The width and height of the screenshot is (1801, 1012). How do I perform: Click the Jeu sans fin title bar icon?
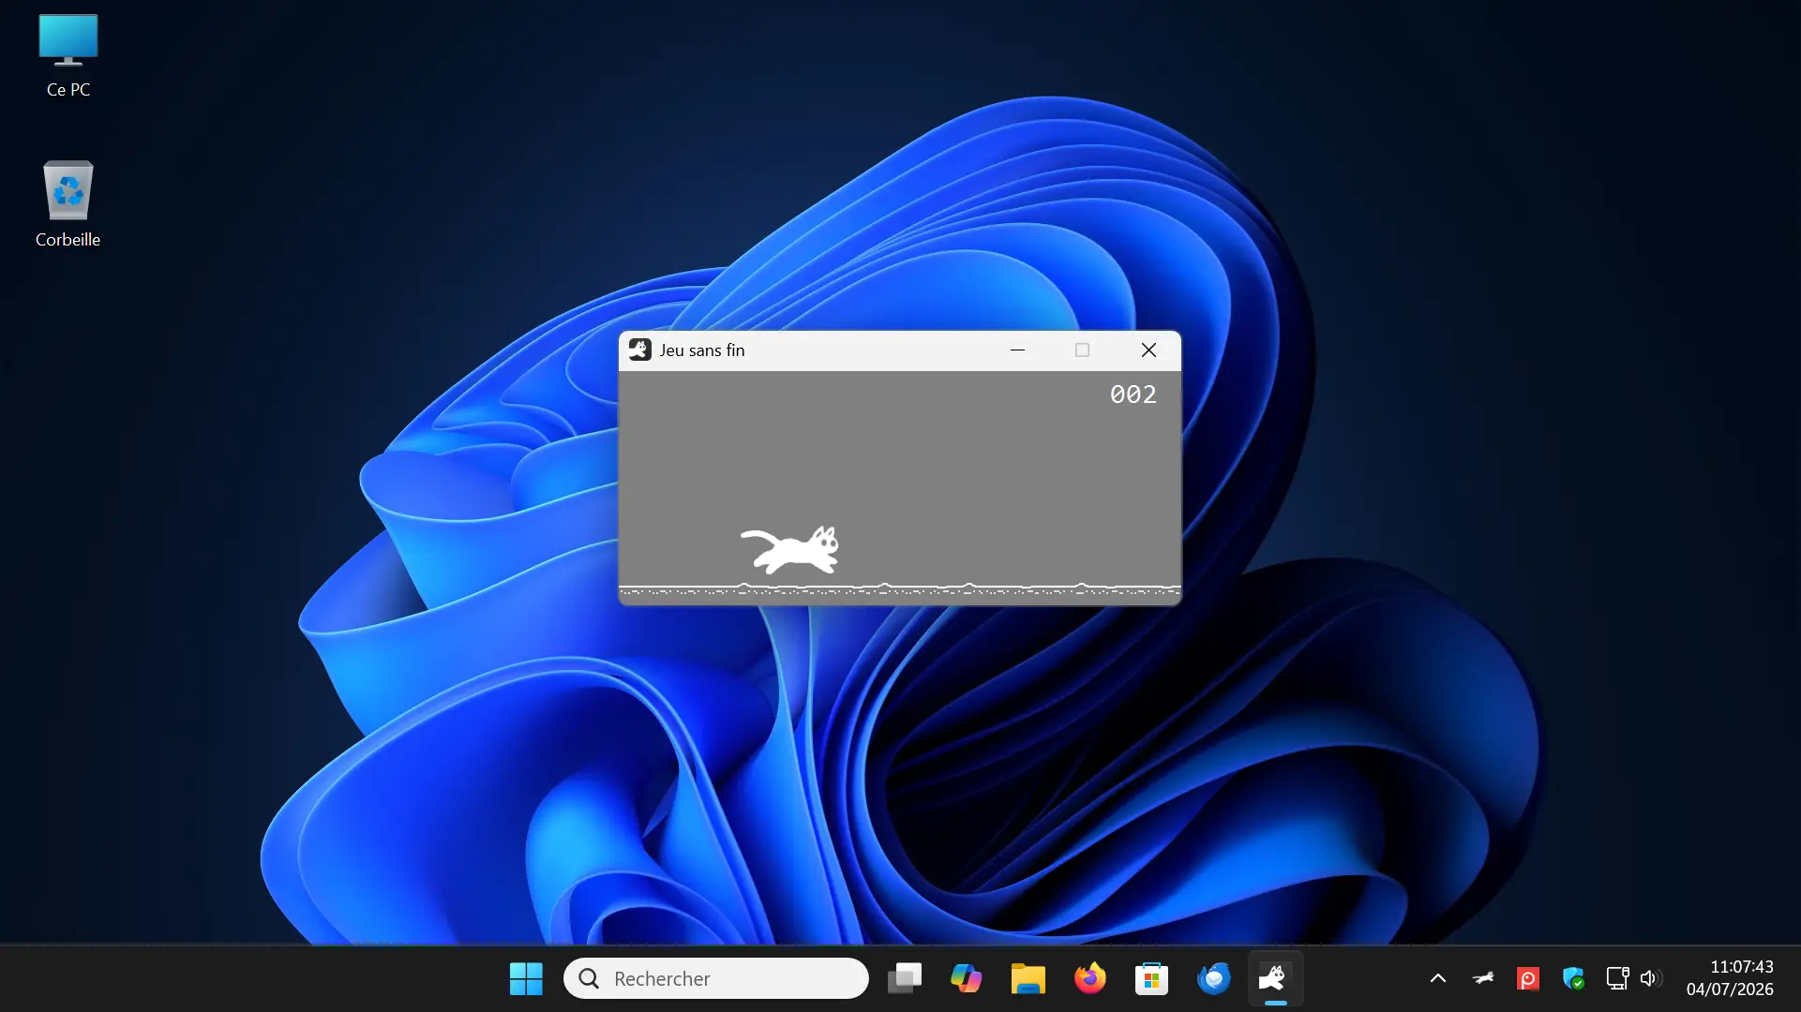point(640,350)
